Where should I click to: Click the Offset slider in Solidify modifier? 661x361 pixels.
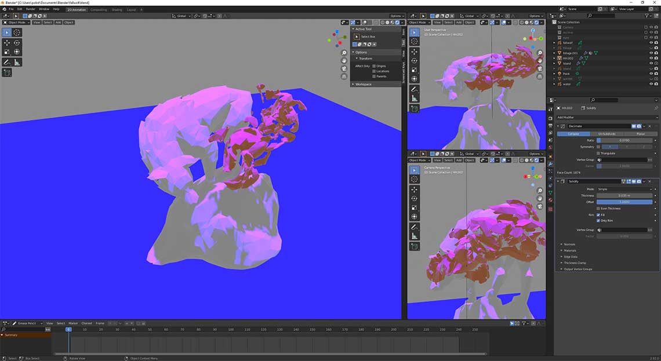pos(624,202)
